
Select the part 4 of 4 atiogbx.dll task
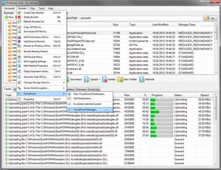point(109,128)
